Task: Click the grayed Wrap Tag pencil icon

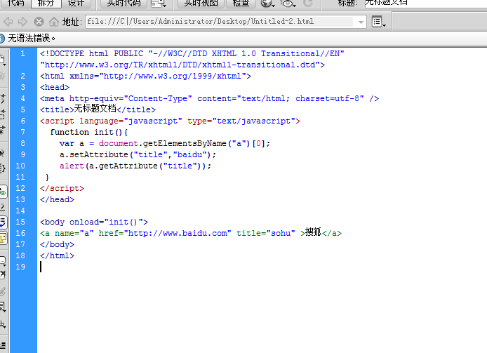Action: click(x=3, y=292)
